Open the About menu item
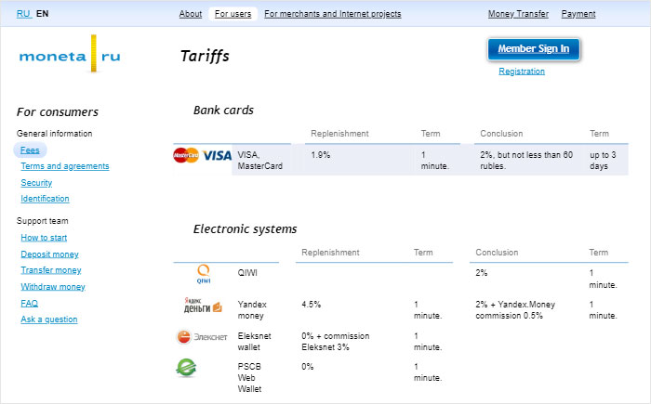 click(x=191, y=14)
